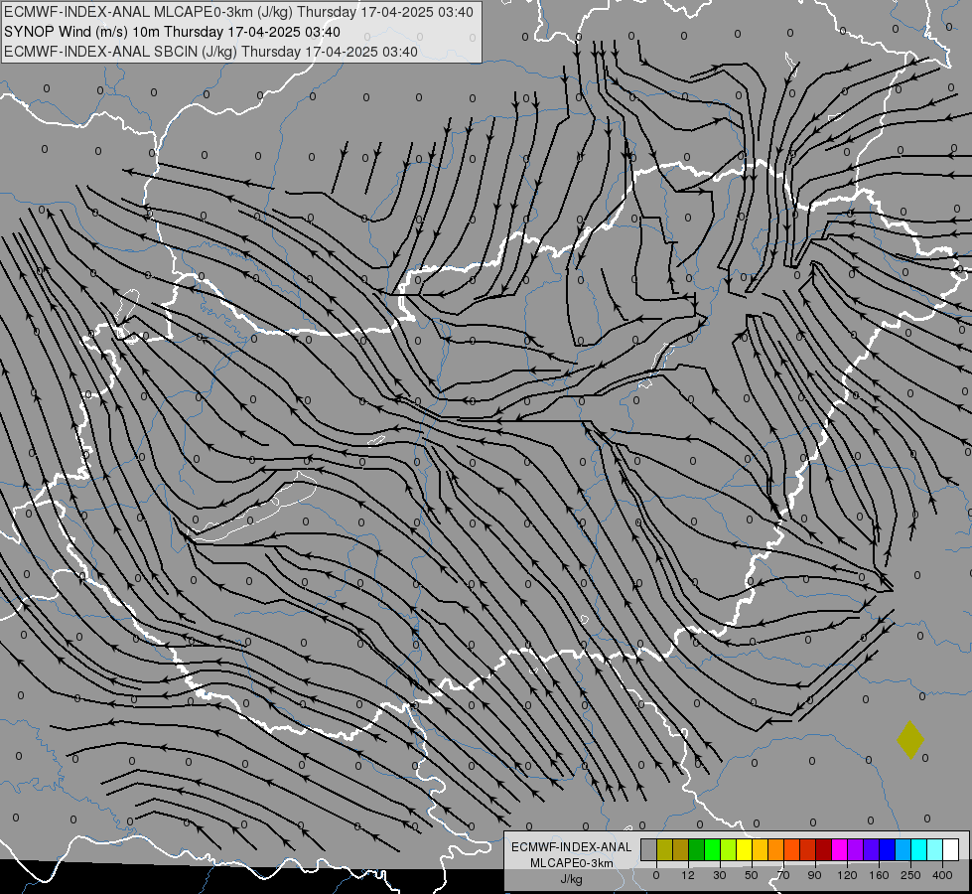Screen dimensions: 972x894
Task: Pick the purple swatch just after 120
Action: click(x=856, y=849)
